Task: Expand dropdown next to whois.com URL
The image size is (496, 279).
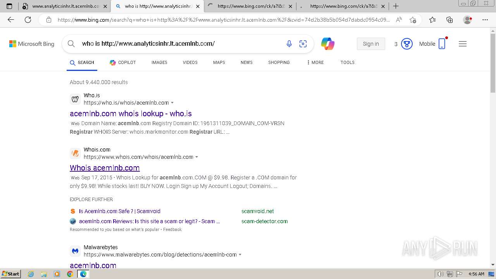Action: [197, 157]
